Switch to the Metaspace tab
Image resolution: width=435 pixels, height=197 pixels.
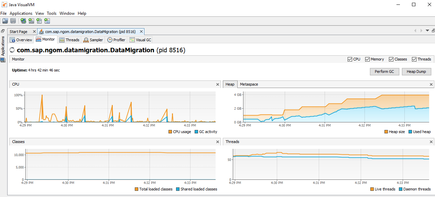(249, 84)
